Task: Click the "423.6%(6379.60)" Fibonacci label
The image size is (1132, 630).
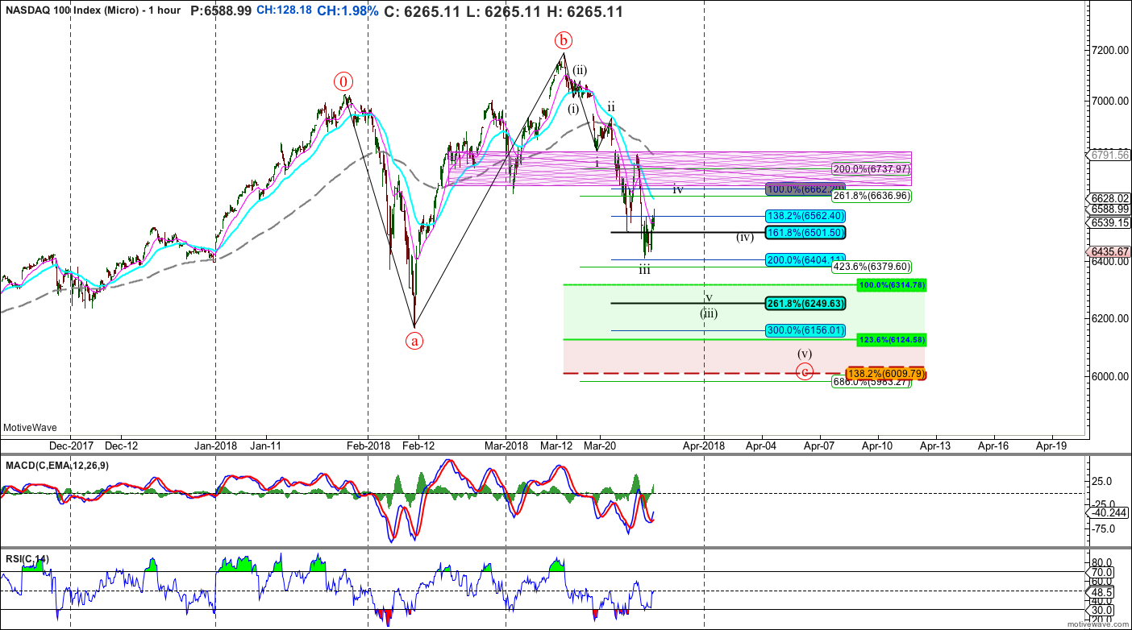Action: tap(872, 267)
